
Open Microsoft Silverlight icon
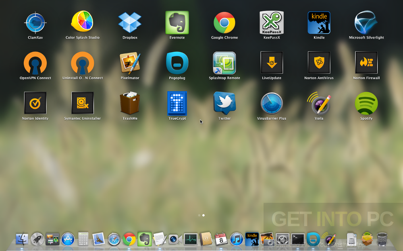366,22
